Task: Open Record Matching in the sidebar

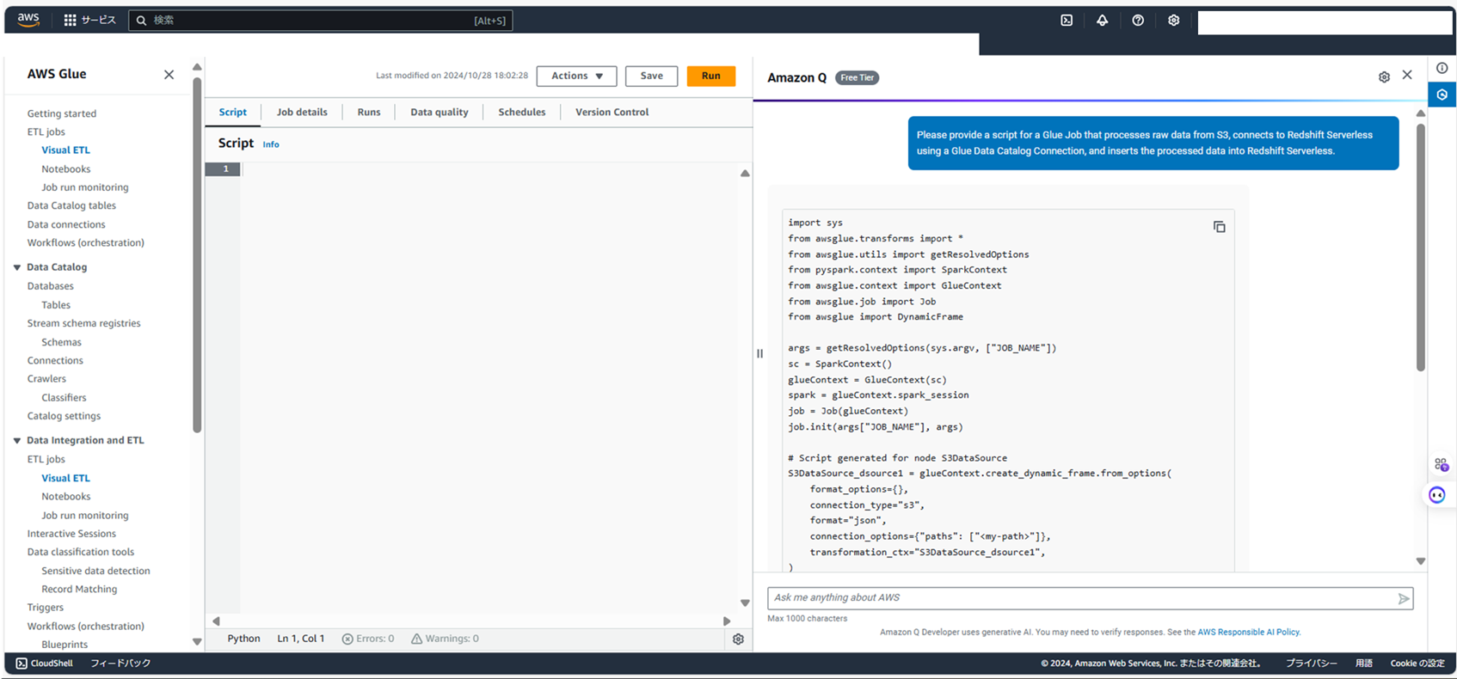Action: (79, 589)
